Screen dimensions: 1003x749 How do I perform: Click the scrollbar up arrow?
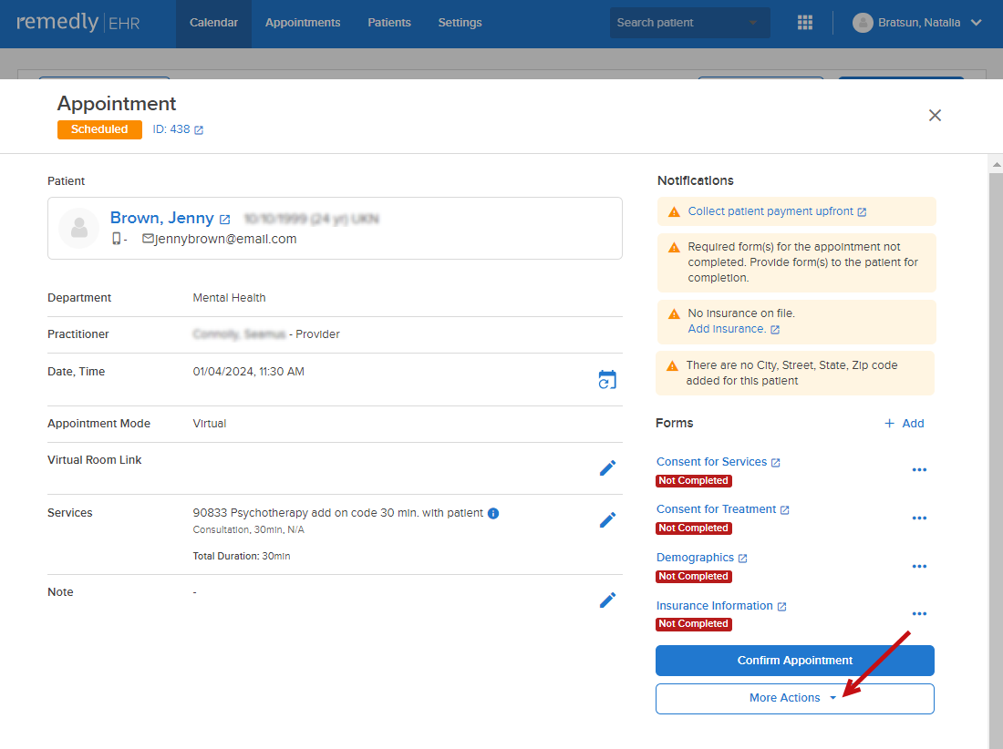click(996, 164)
